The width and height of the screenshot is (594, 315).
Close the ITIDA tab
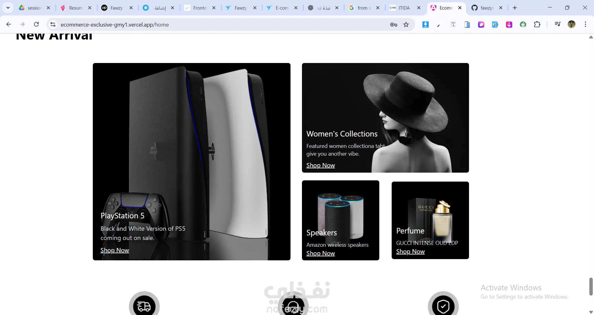point(419,8)
